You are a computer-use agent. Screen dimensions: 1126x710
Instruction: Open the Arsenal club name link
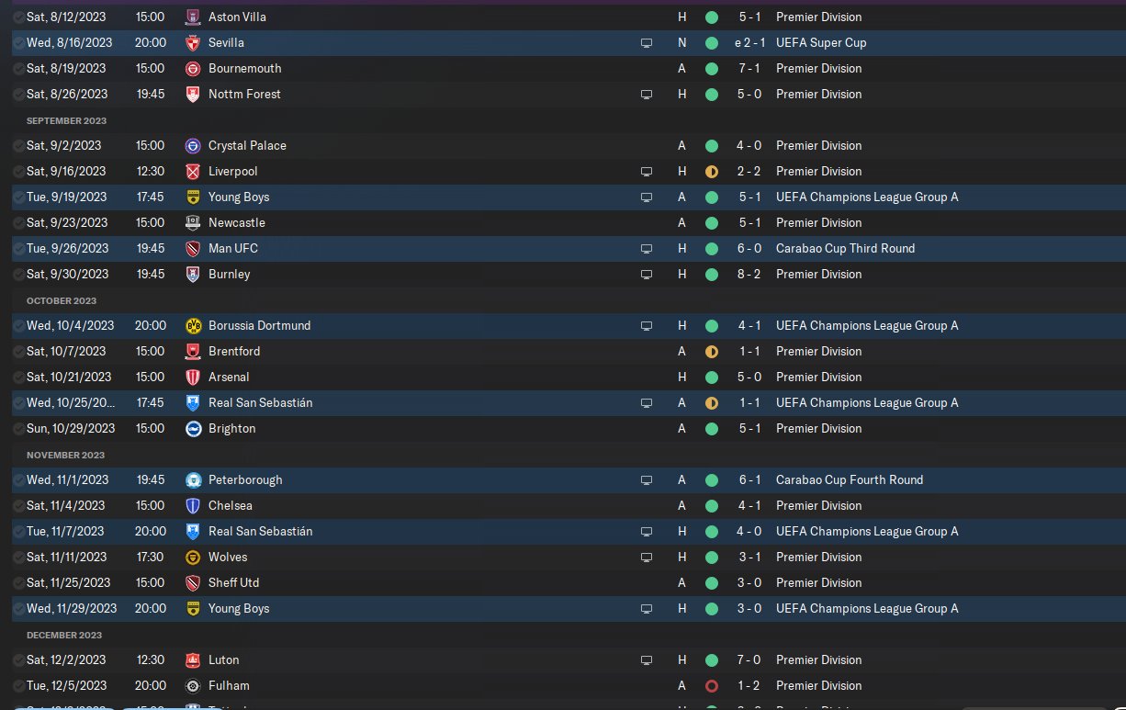pos(229,377)
